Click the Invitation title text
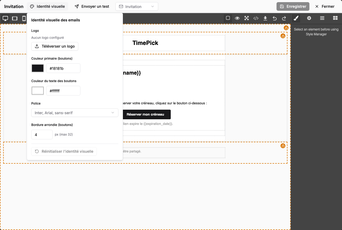 tap(14, 6)
